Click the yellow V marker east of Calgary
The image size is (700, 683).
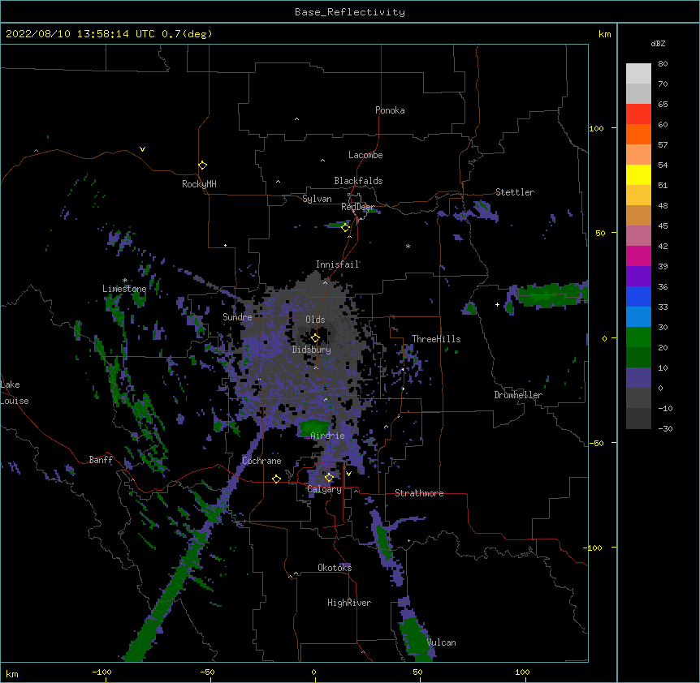[x=348, y=474]
